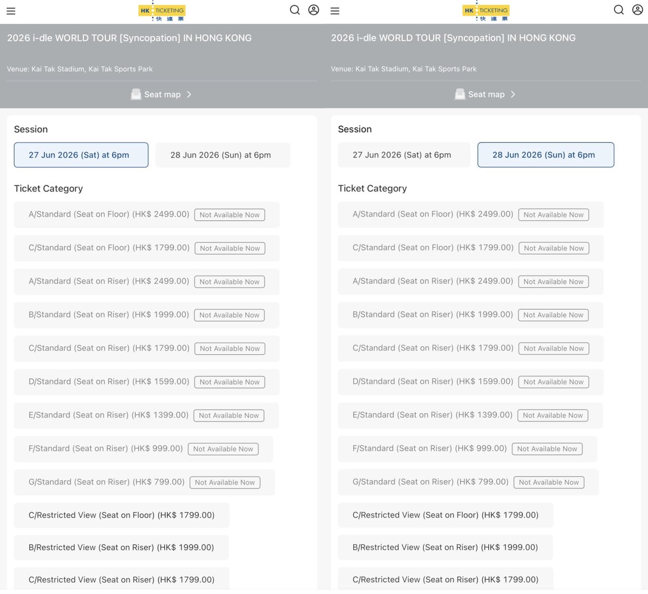This screenshot has width=648, height=594.
Task: Click Not Available Now badge for A/Standard Floor, left panel
Action: click(x=230, y=215)
